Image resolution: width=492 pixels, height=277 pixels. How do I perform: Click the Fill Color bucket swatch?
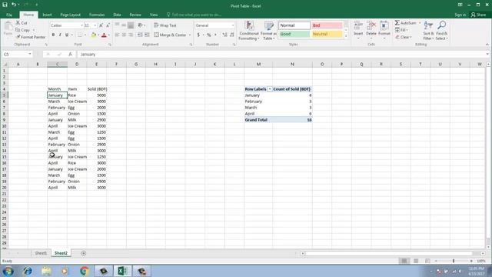tap(93, 35)
